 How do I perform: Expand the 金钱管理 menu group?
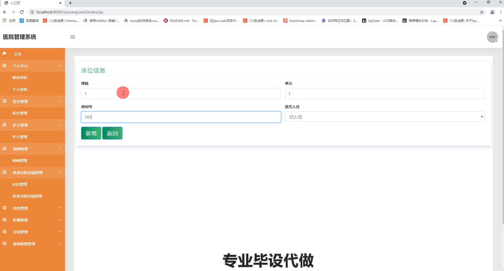pyautogui.click(x=33, y=232)
